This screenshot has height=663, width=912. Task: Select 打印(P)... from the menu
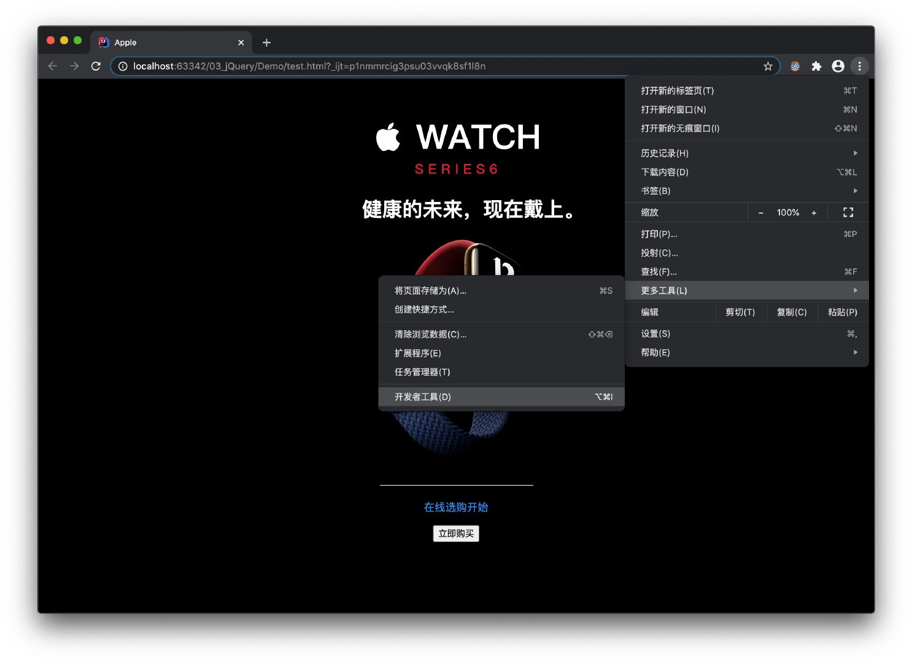click(747, 234)
